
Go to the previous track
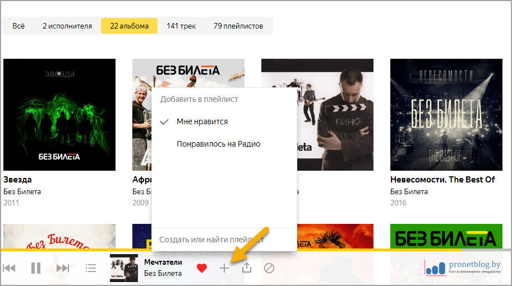tap(9, 268)
